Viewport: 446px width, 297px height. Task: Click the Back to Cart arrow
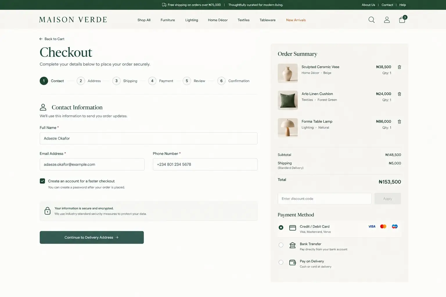[x=41, y=39]
